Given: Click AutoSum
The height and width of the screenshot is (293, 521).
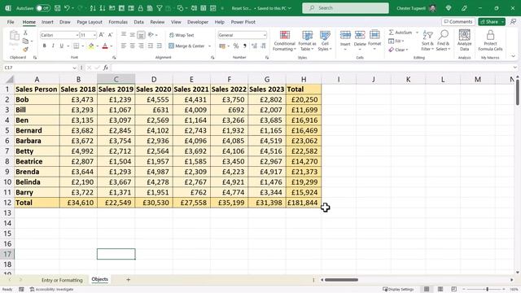Looking at the screenshot, I should (401, 33).
